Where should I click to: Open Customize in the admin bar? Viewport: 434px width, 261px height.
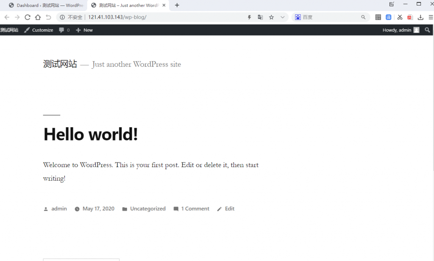(x=39, y=30)
